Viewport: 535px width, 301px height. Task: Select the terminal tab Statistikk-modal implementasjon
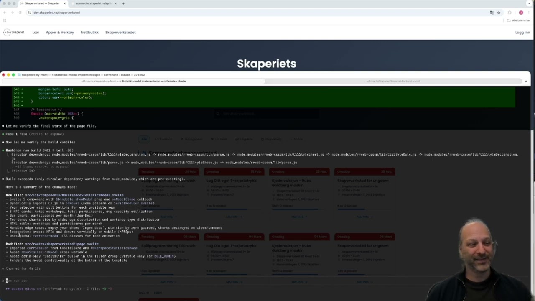(x=134, y=81)
